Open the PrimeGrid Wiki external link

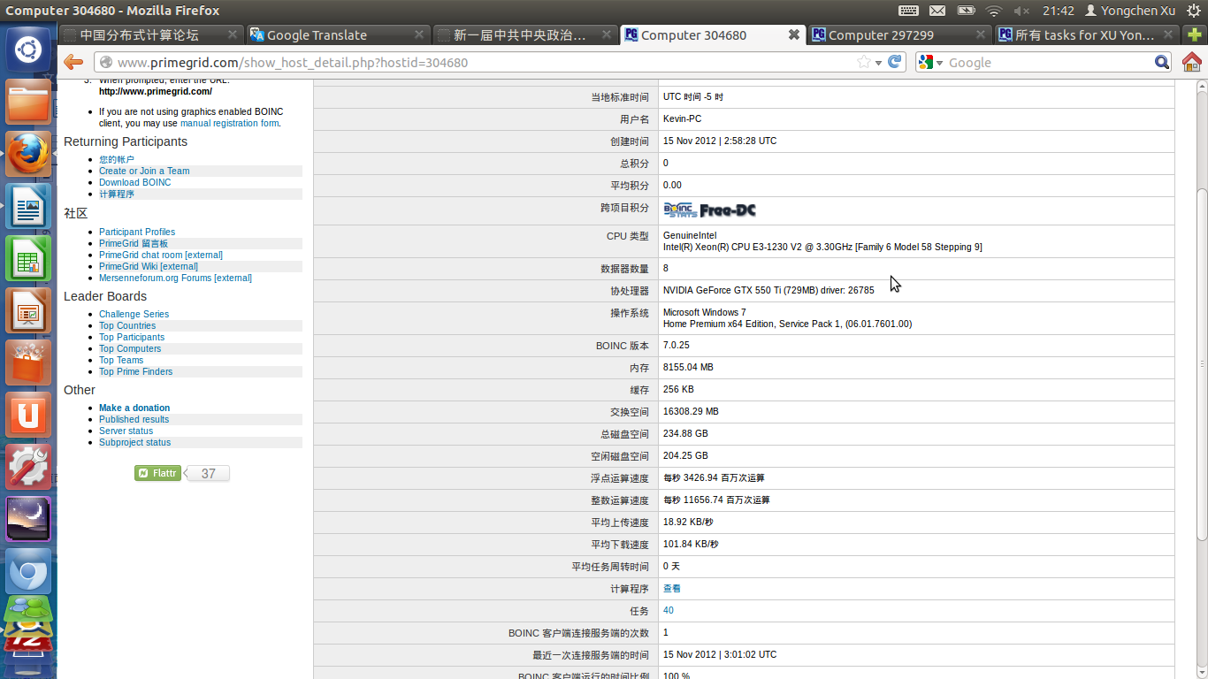pos(149,266)
